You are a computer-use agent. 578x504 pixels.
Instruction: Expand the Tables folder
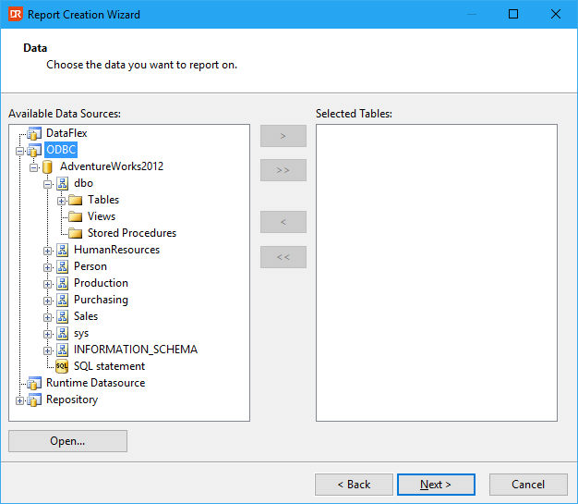click(x=61, y=201)
